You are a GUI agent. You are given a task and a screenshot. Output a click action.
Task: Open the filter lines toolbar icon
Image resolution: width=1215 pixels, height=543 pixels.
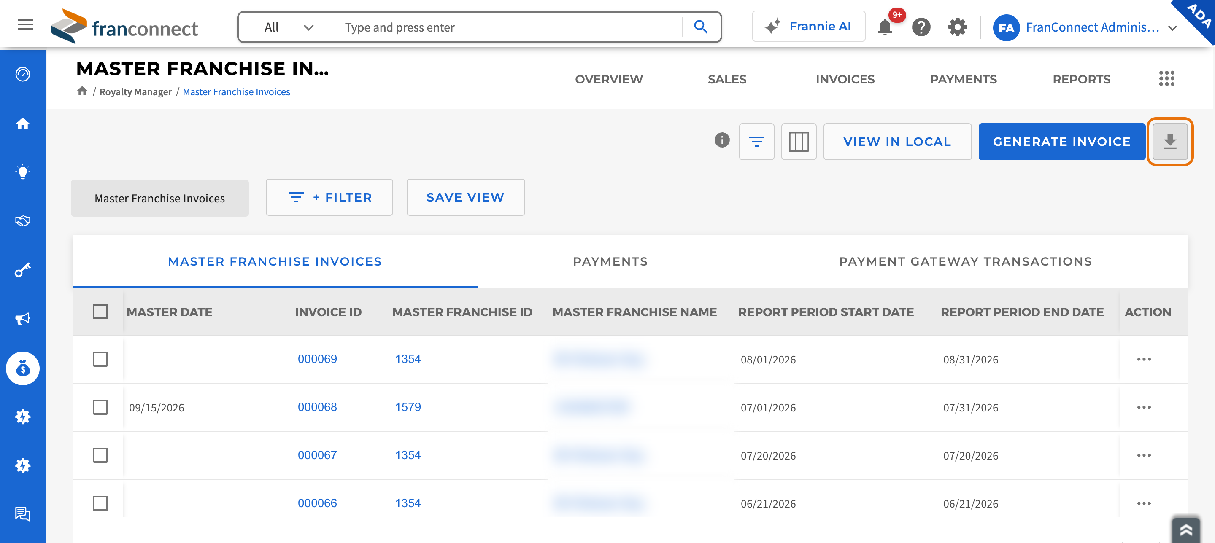(756, 141)
